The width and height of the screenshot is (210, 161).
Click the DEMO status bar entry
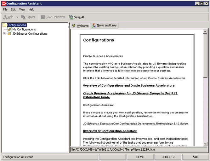[x=140, y=157]
